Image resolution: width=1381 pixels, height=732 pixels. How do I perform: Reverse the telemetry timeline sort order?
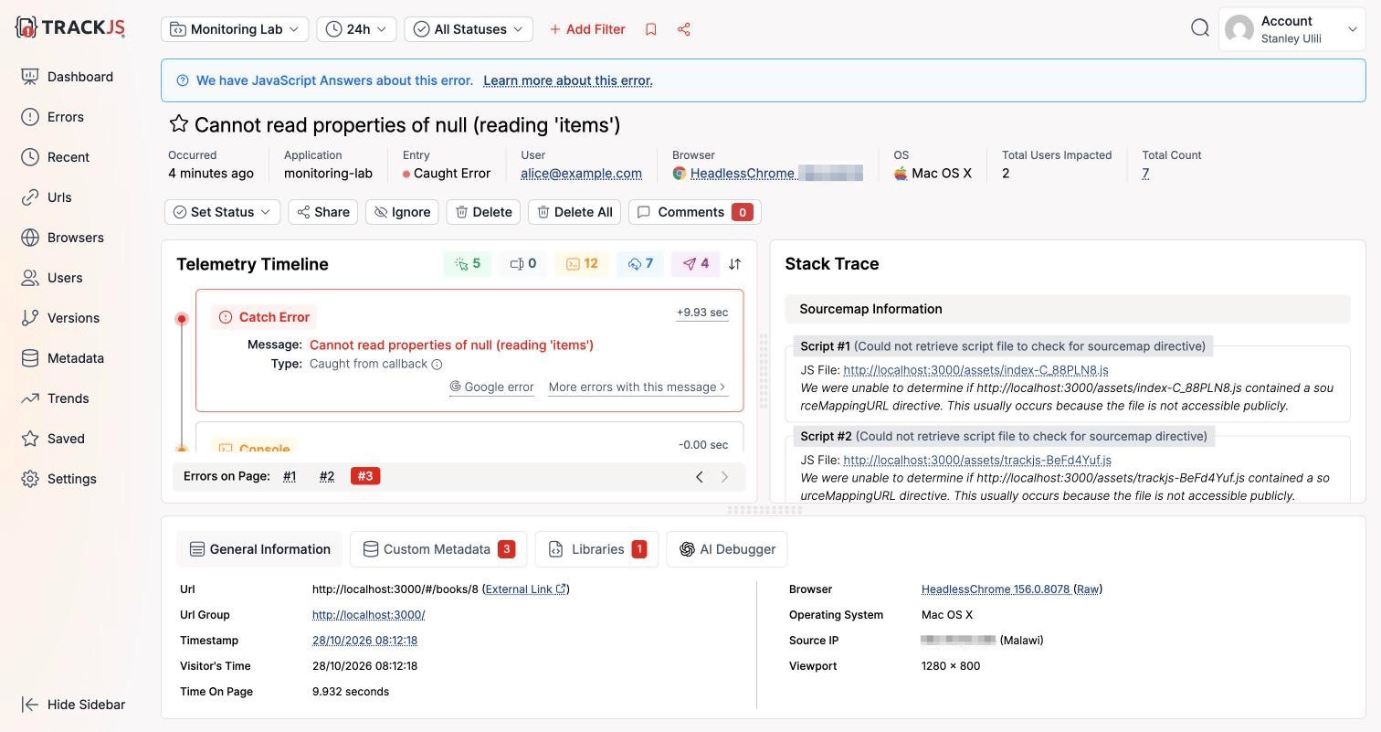(x=734, y=264)
